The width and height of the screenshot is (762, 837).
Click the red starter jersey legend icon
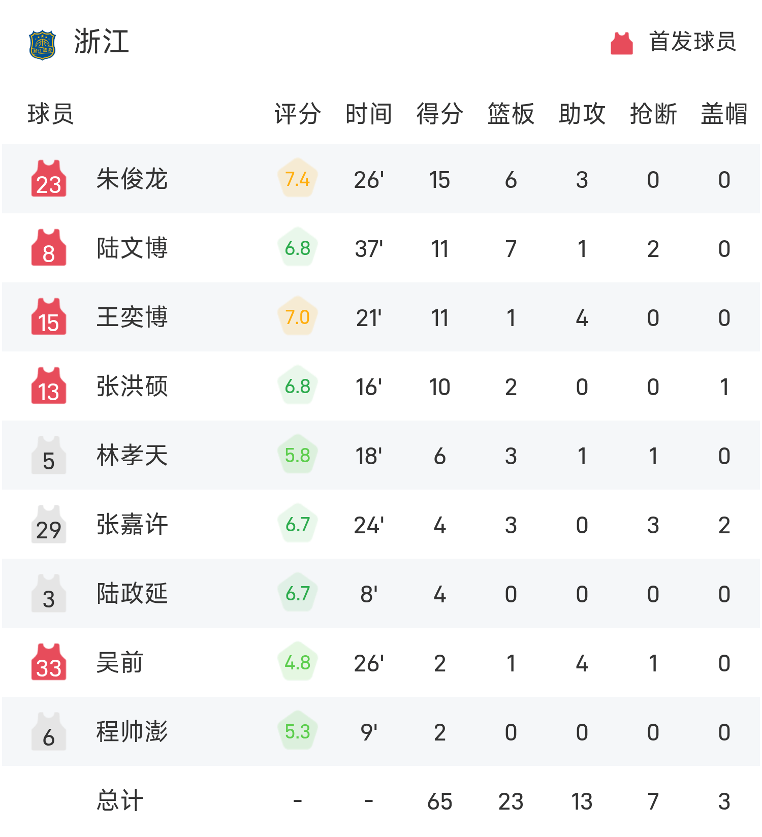(x=621, y=43)
